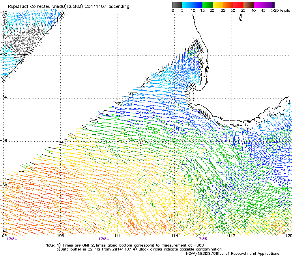Click longitude label '111' on bottom axis
The image size is (292, 256).
pyautogui.click(x=117, y=236)
